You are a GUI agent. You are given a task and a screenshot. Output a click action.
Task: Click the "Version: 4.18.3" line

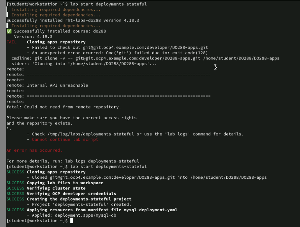pyautogui.click(x=33, y=37)
